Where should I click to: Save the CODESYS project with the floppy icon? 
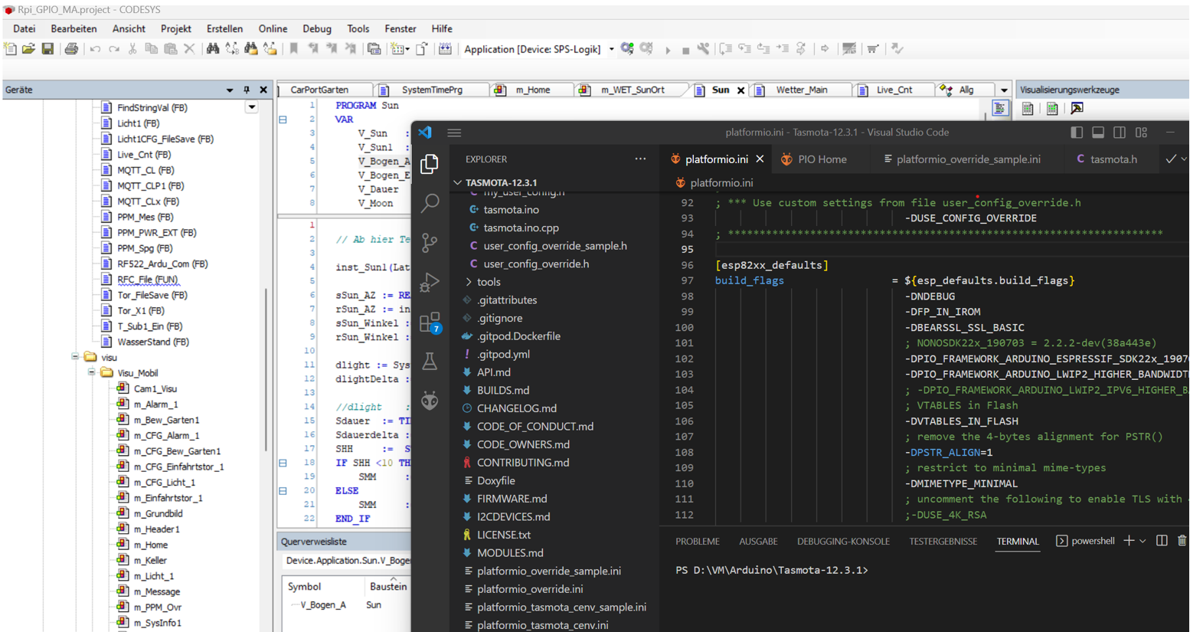47,49
